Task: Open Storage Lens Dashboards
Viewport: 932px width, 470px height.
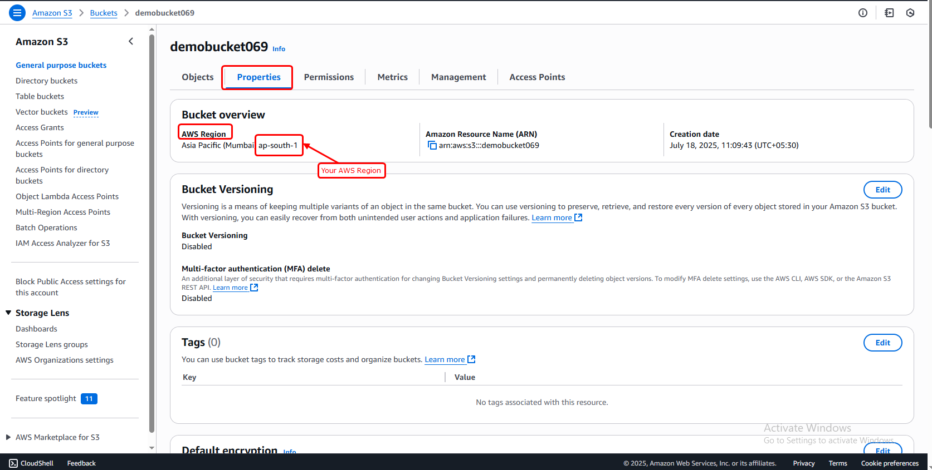Action: pos(36,329)
